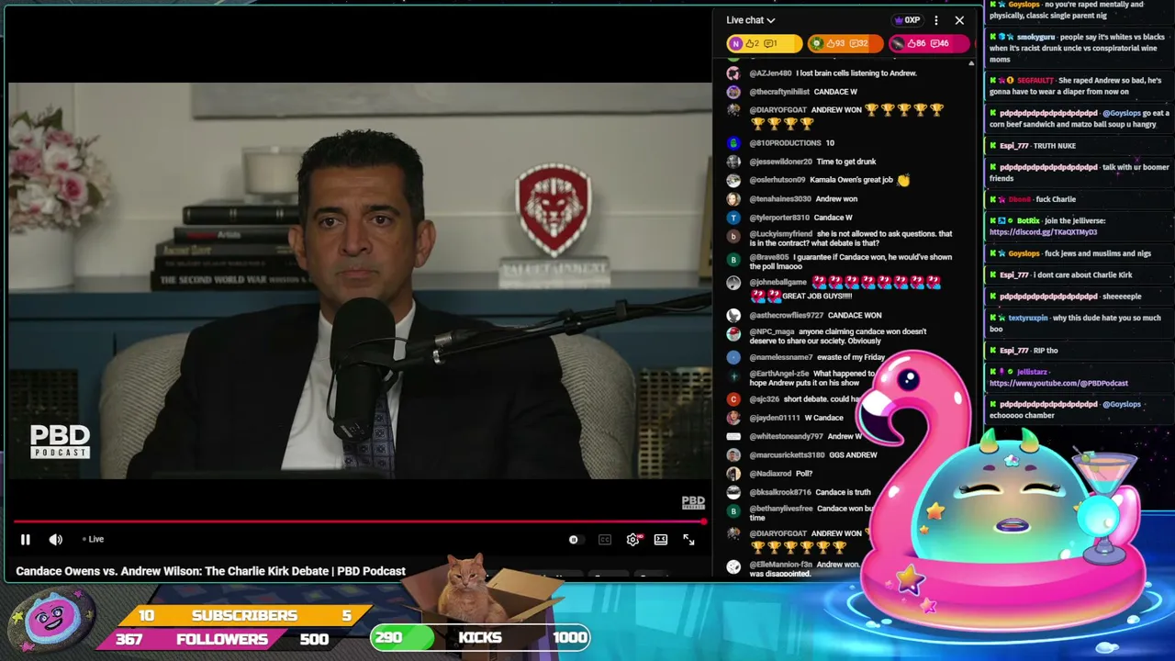The width and height of the screenshot is (1175, 661).
Task: Click @Nadiaxrod profile avatar
Action: (x=733, y=474)
